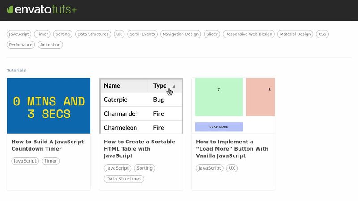Screen dimensions: 358x201
Task: Open the countdown timer tutorial thumbnail
Action: tap(49, 106)
